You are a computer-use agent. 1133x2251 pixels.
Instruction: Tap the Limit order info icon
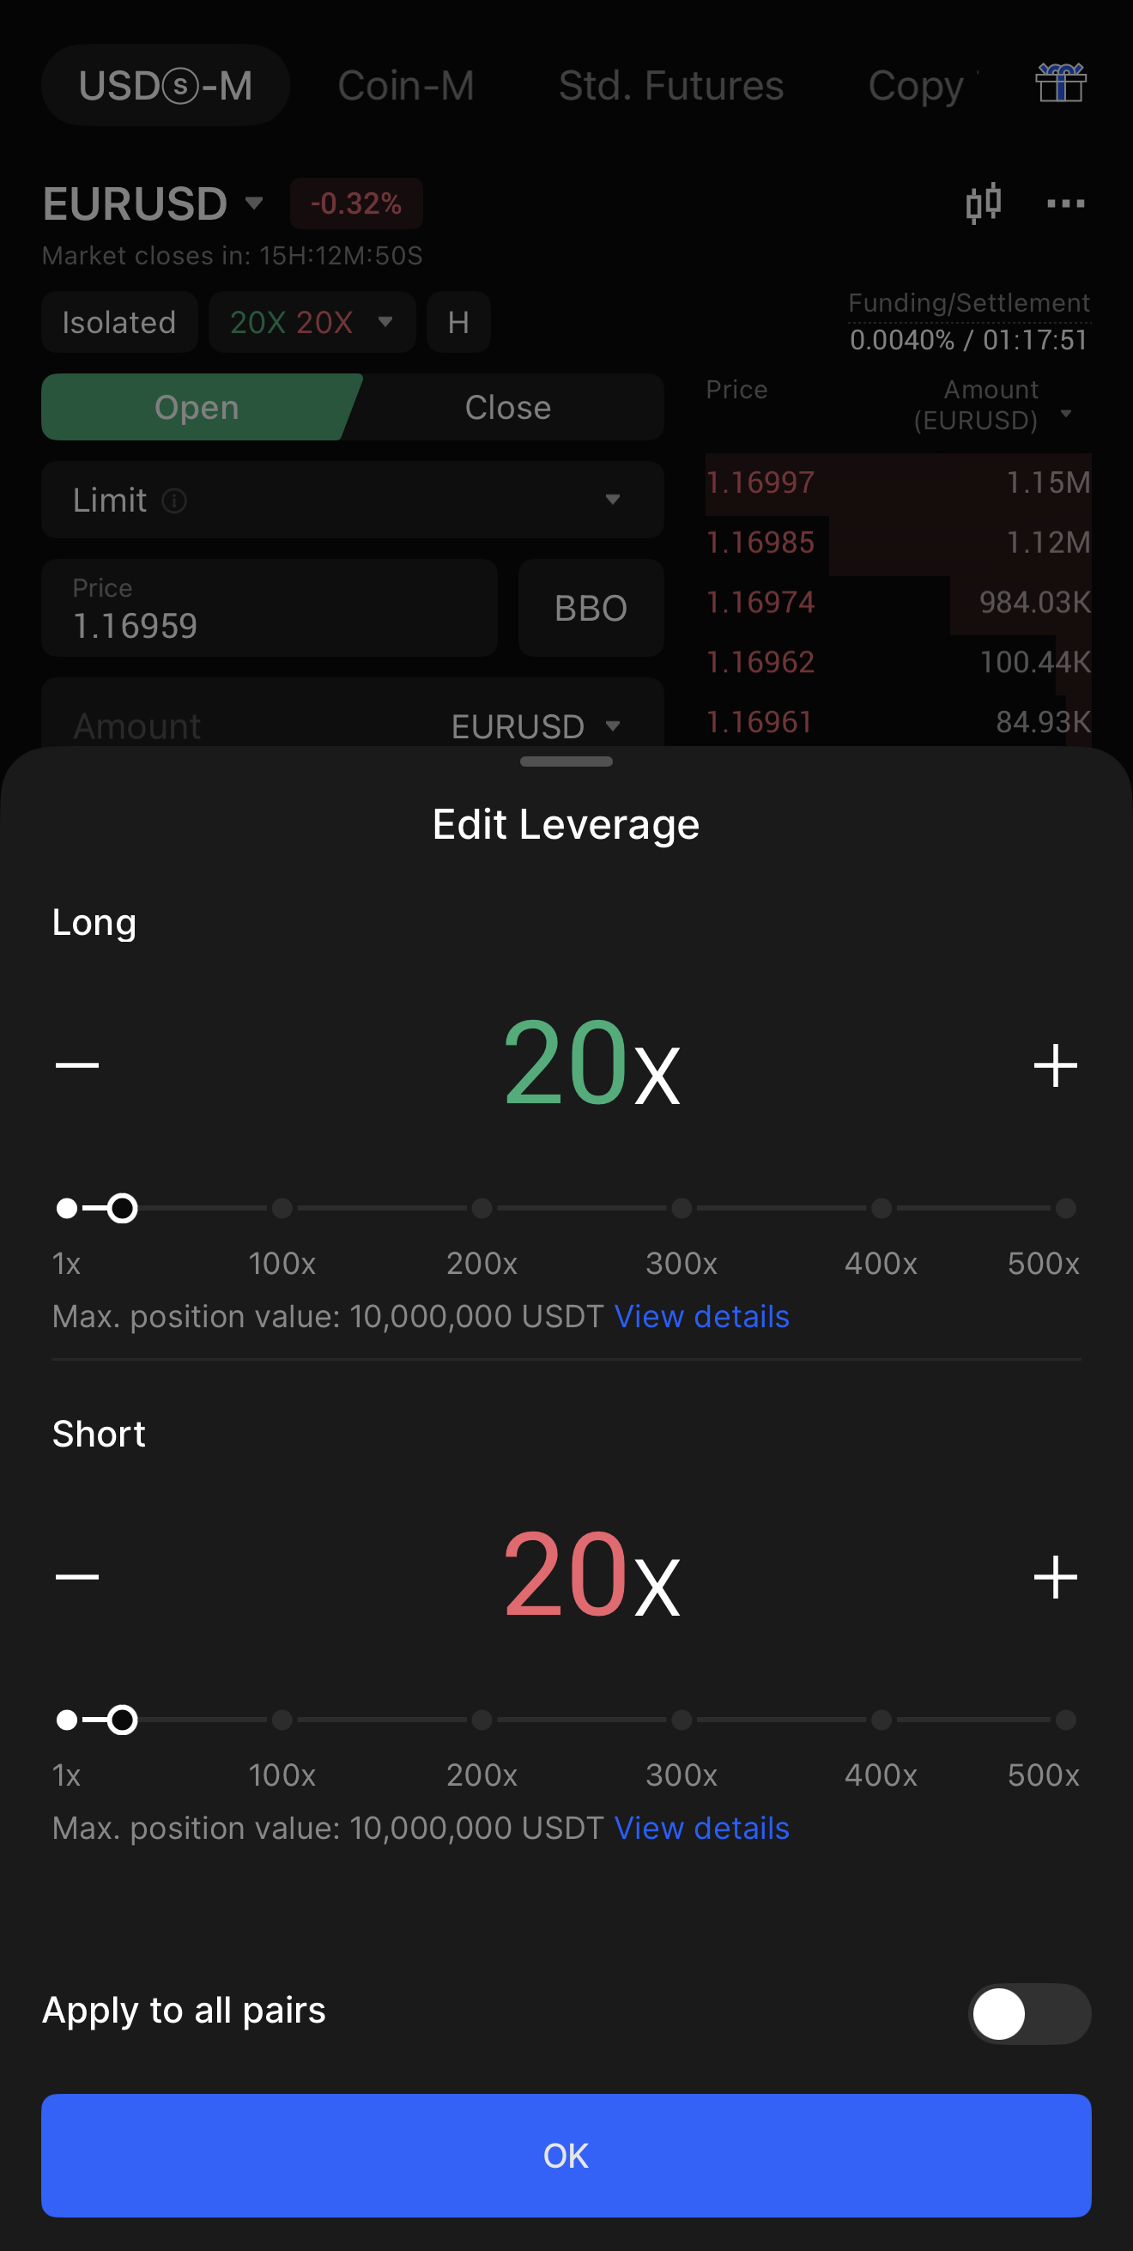[x=175, y=501]
